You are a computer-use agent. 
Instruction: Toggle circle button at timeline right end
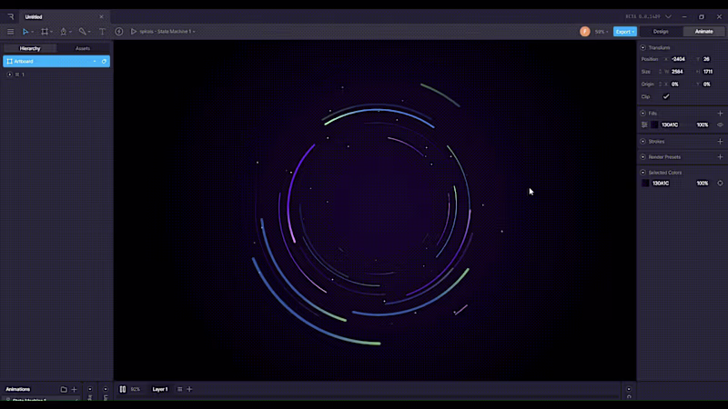pos(629,390)
